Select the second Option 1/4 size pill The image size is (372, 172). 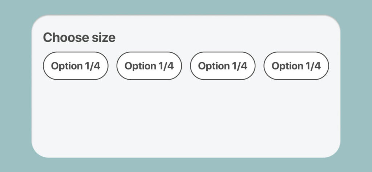tap(149, 66)
